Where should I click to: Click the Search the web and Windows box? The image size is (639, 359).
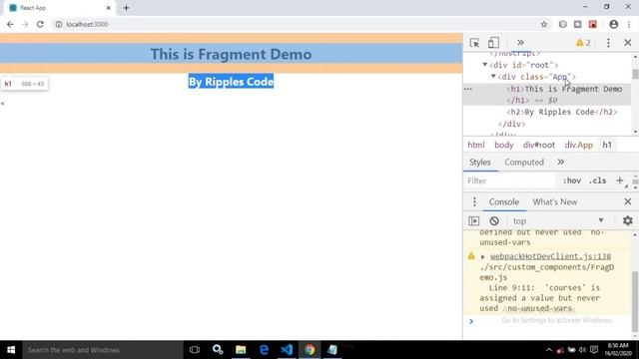click(x=102, y=350)
